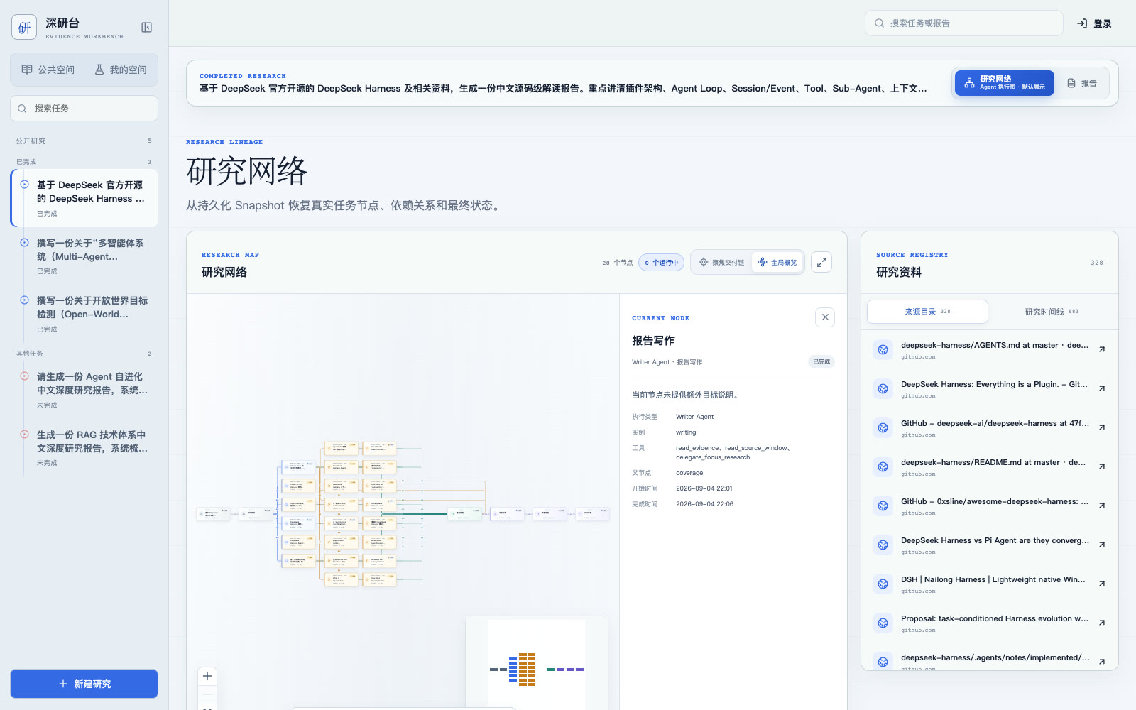
Task: Open external link for Proposal task-conditioned Harness source
Action: point(1102,623)
